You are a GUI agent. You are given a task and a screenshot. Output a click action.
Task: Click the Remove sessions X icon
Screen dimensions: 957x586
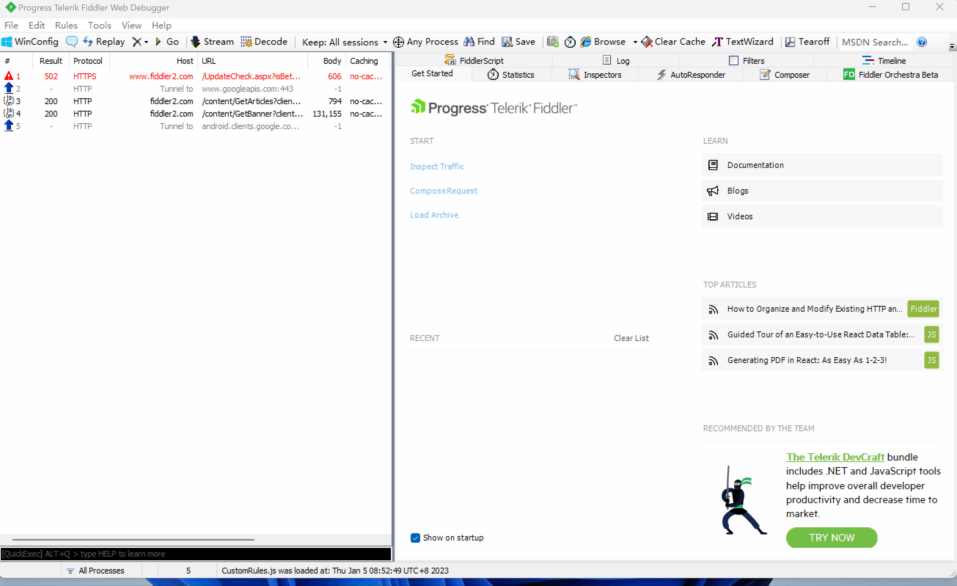(x=137, y=41)
